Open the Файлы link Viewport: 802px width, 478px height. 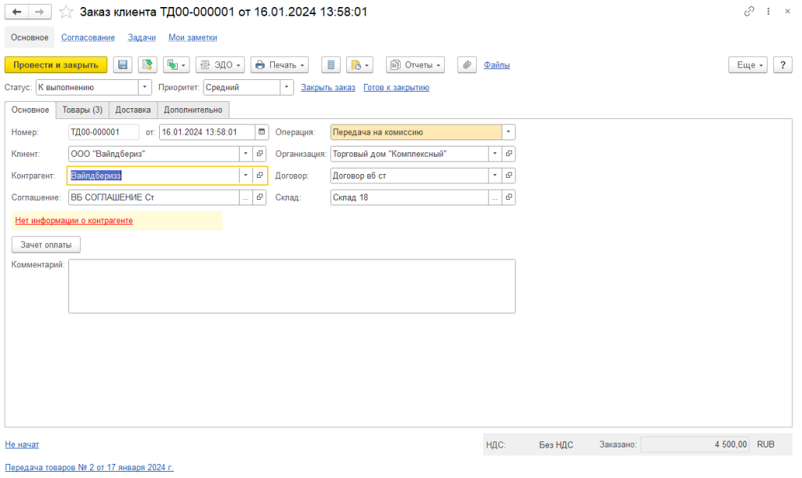click(497, 65)
